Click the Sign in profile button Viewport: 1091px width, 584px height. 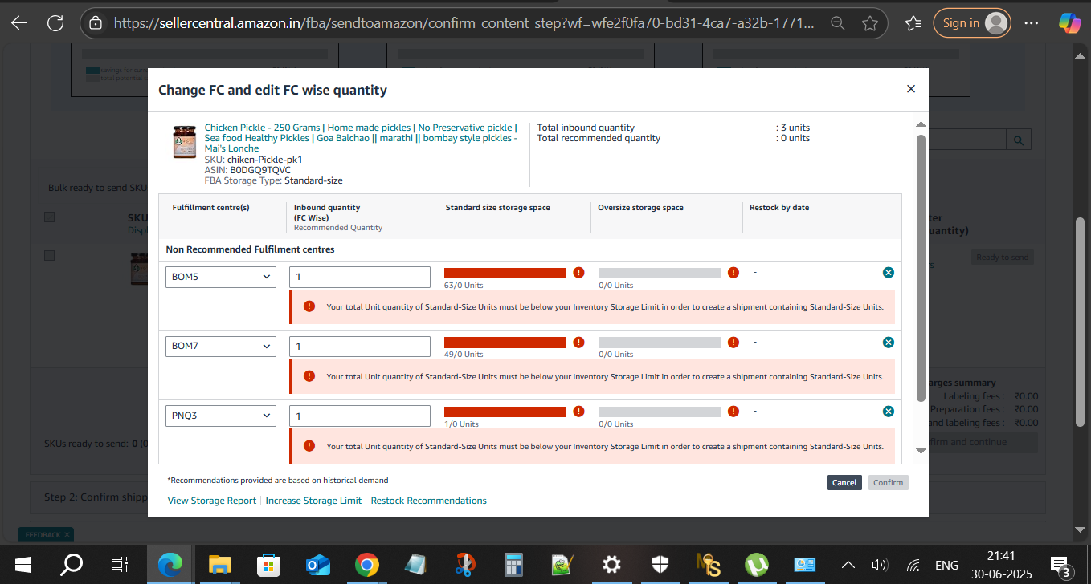tap(972, 23)
